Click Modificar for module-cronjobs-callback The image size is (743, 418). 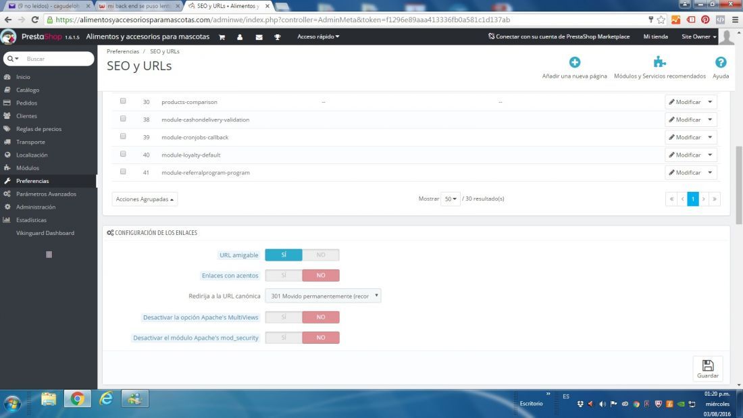(685, 137)
